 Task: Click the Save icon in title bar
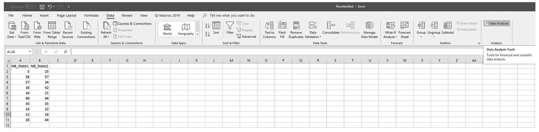(42, 7)
